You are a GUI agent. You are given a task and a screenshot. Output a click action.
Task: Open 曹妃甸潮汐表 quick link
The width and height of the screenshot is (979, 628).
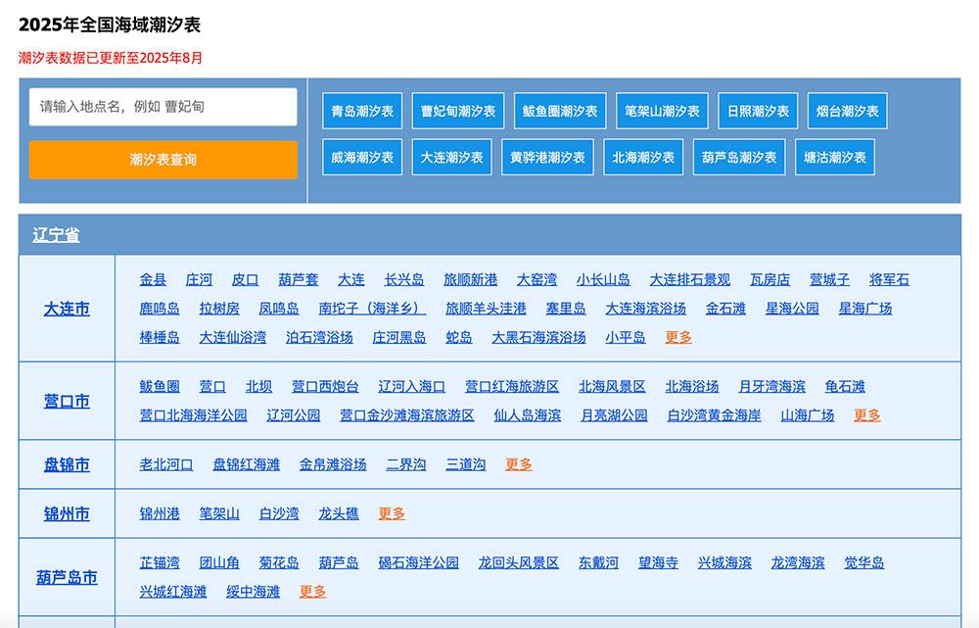pos(457,112)
